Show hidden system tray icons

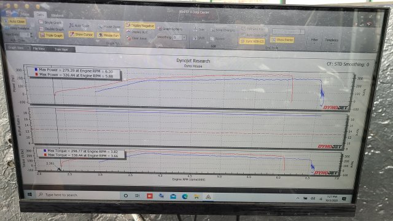[297, 198]
